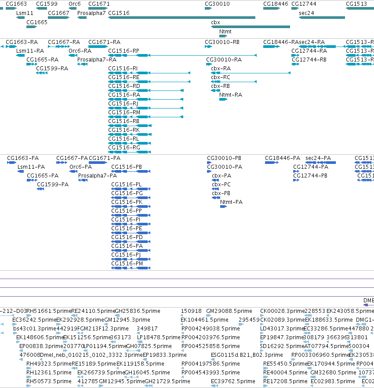Select the CG1599 gene in top track

(41, 8)
